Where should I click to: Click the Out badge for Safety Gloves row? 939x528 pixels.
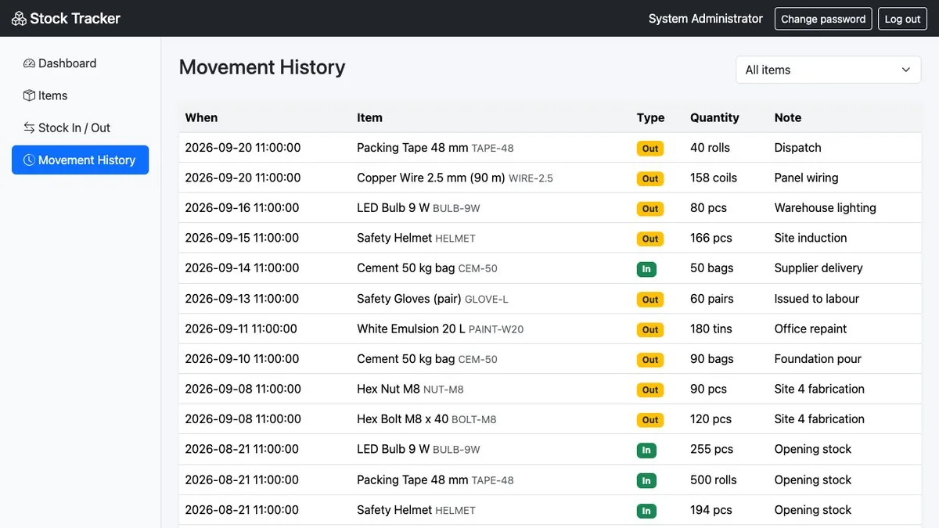(650, 299)
